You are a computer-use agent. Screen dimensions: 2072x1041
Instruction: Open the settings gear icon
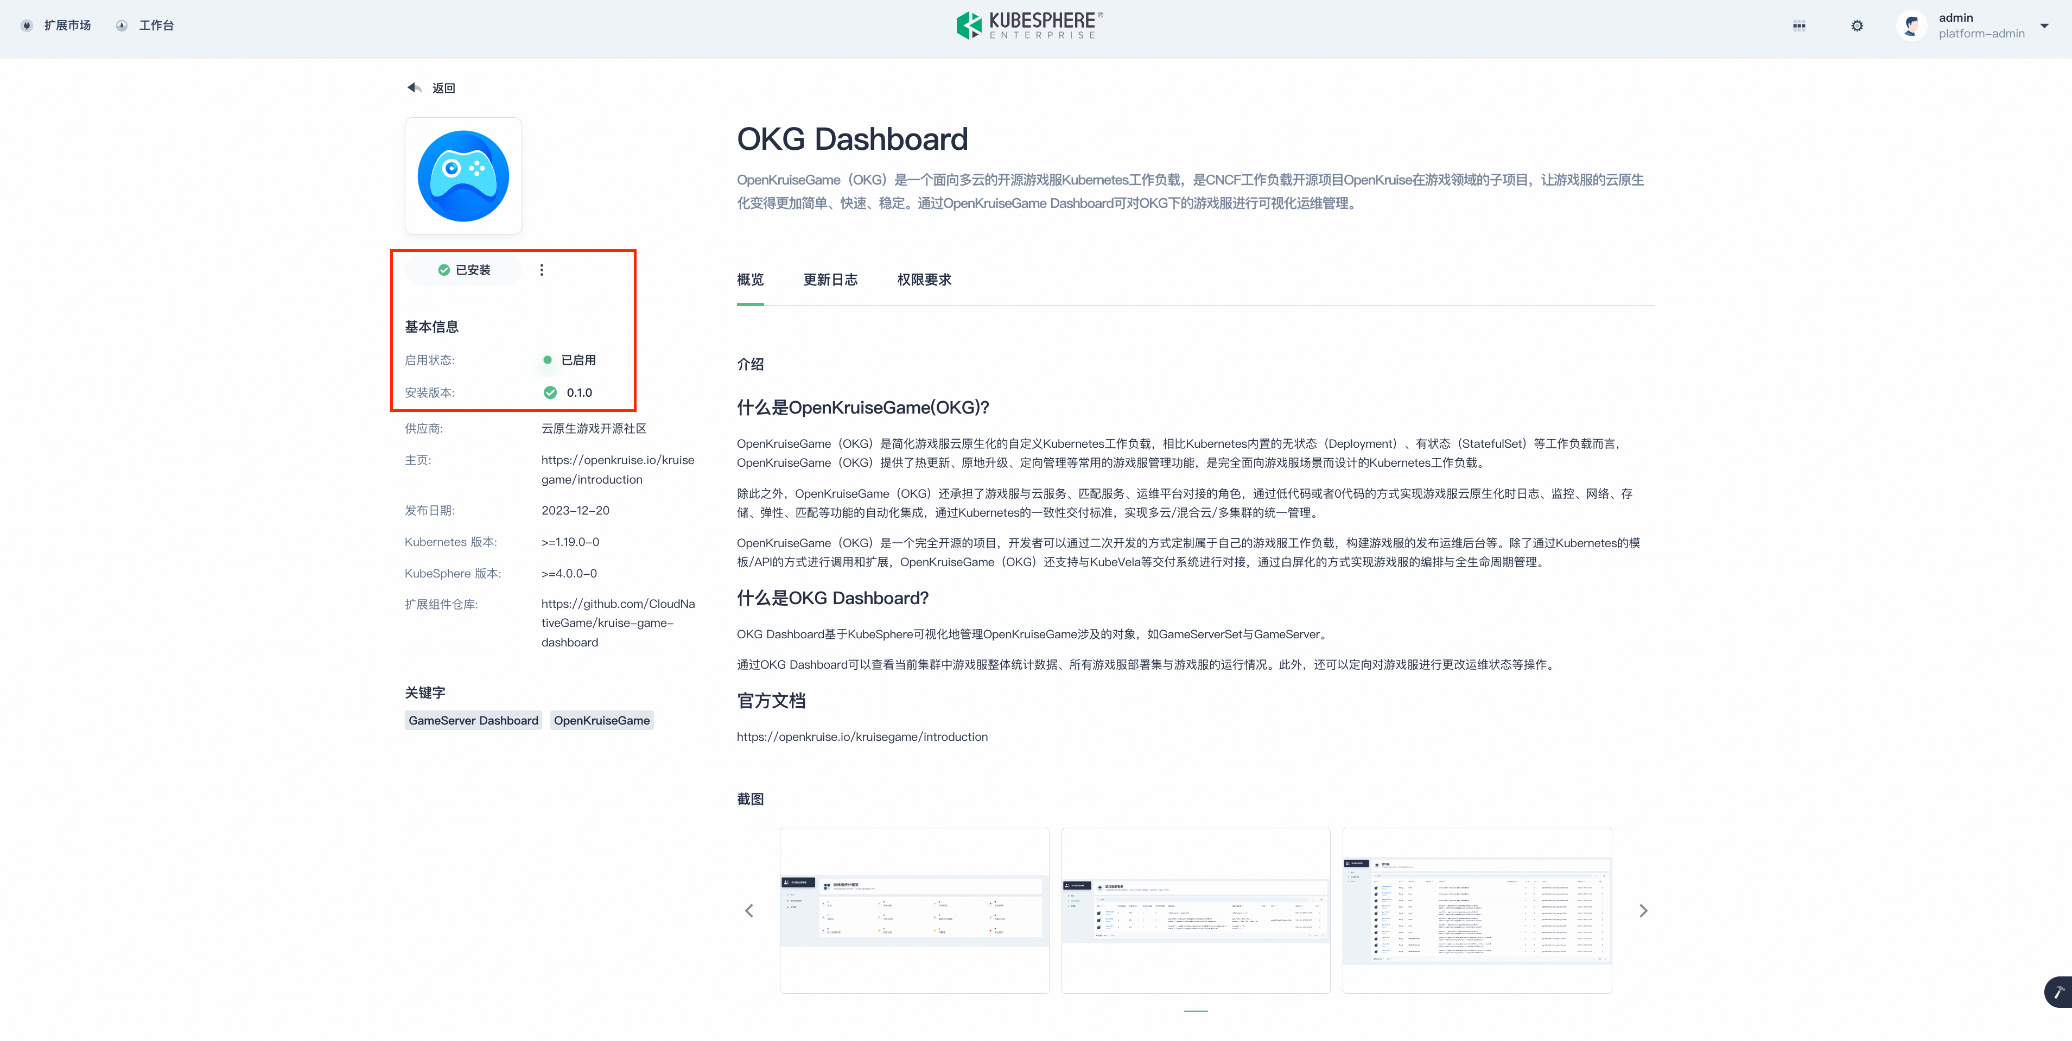1857,26
